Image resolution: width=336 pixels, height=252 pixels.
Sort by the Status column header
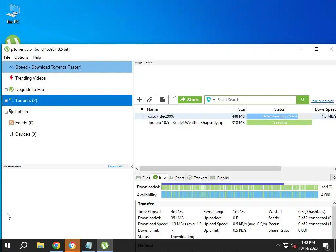(x=280, y=109)
